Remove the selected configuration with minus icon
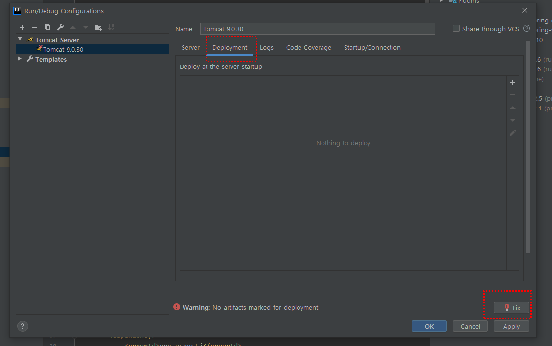 point(34,27)
